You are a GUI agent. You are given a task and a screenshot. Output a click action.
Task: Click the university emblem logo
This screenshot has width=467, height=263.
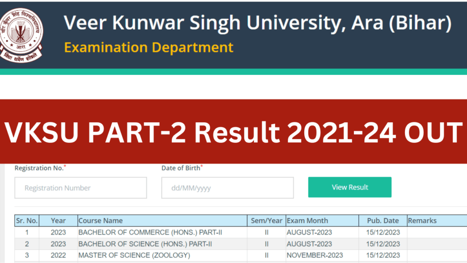[21, 35]
